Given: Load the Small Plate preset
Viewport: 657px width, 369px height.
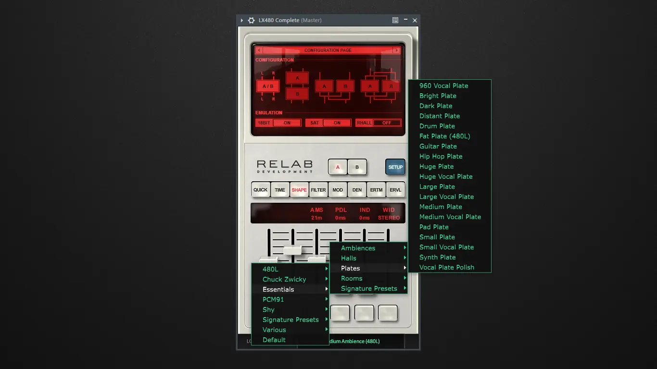Looking at the screenshot, I should click(x=450, y=237).
